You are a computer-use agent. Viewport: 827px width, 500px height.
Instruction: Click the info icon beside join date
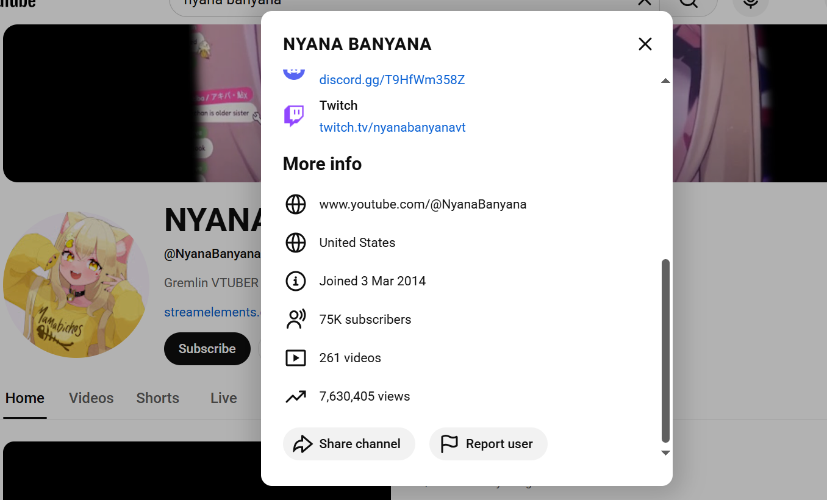click(296, 281)
